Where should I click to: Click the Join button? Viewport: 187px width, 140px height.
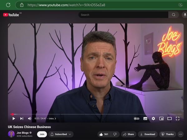[x=42, y=134]
